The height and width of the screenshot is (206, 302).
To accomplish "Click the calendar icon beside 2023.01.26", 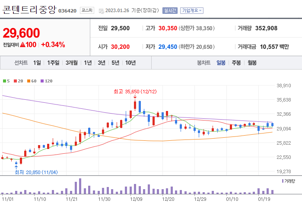I will (x=101, y=11).
